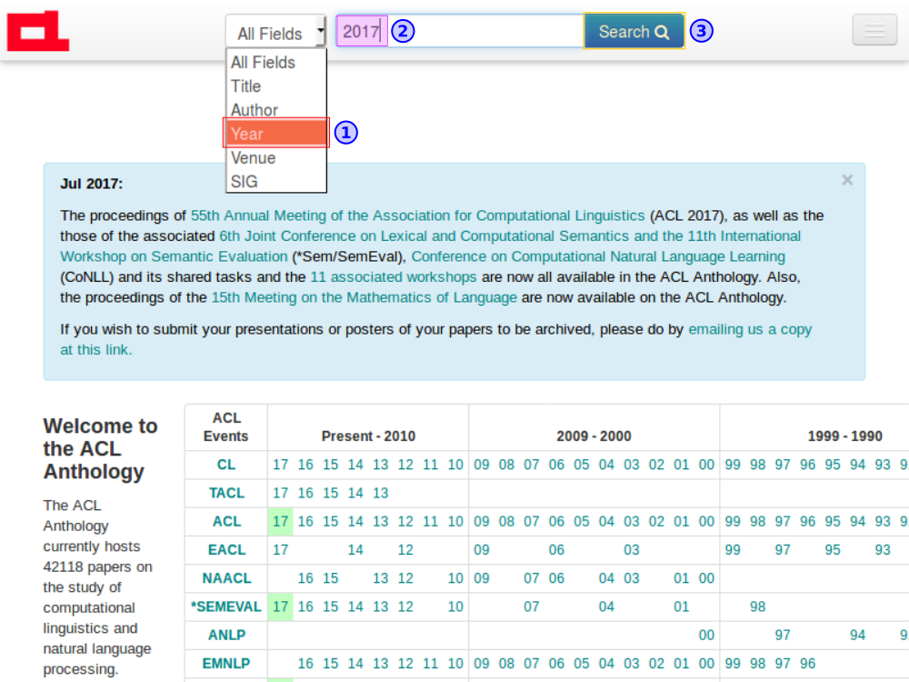
Task: Open the Conference on Computational Natural Language Learning link
Action: pos(598,256)
